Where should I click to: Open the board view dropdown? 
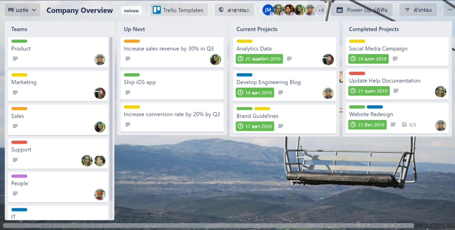pos(23,10)
